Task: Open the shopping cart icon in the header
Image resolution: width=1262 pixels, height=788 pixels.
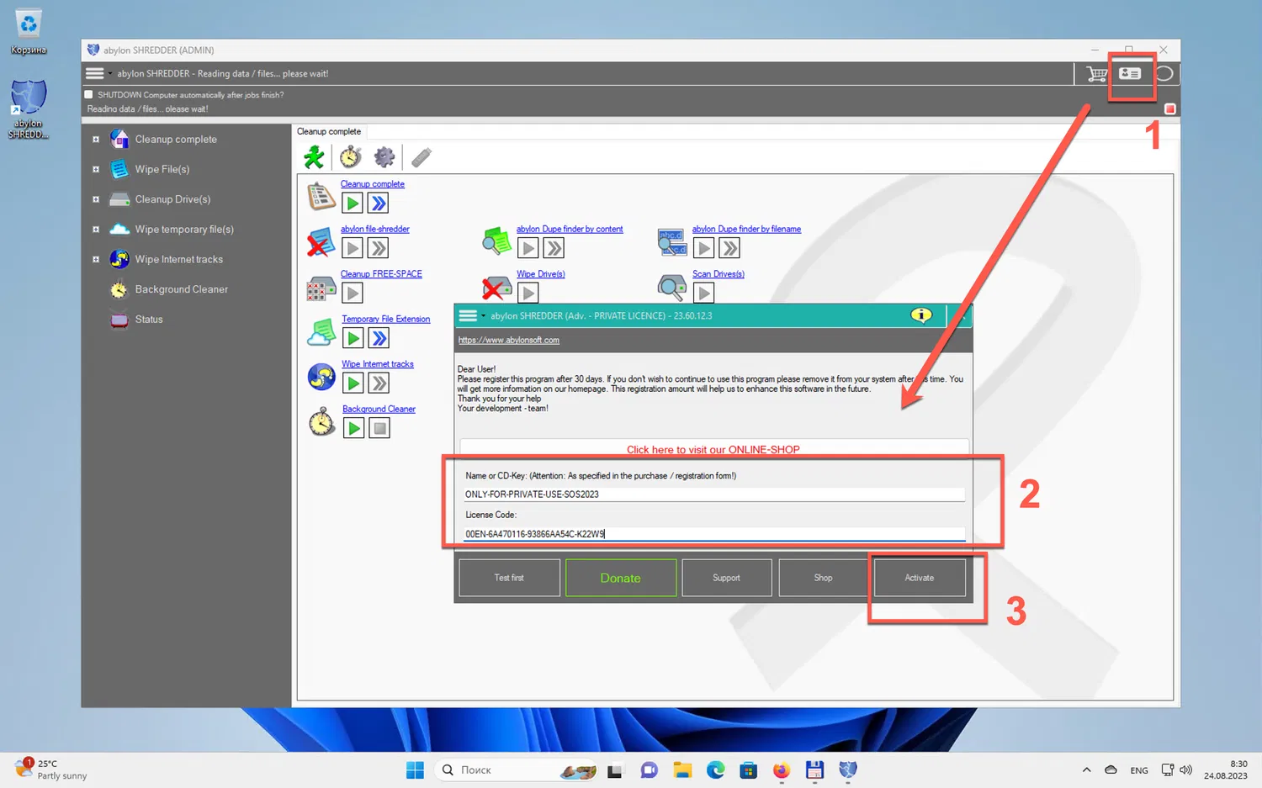Action: [x=1096, y=74]
